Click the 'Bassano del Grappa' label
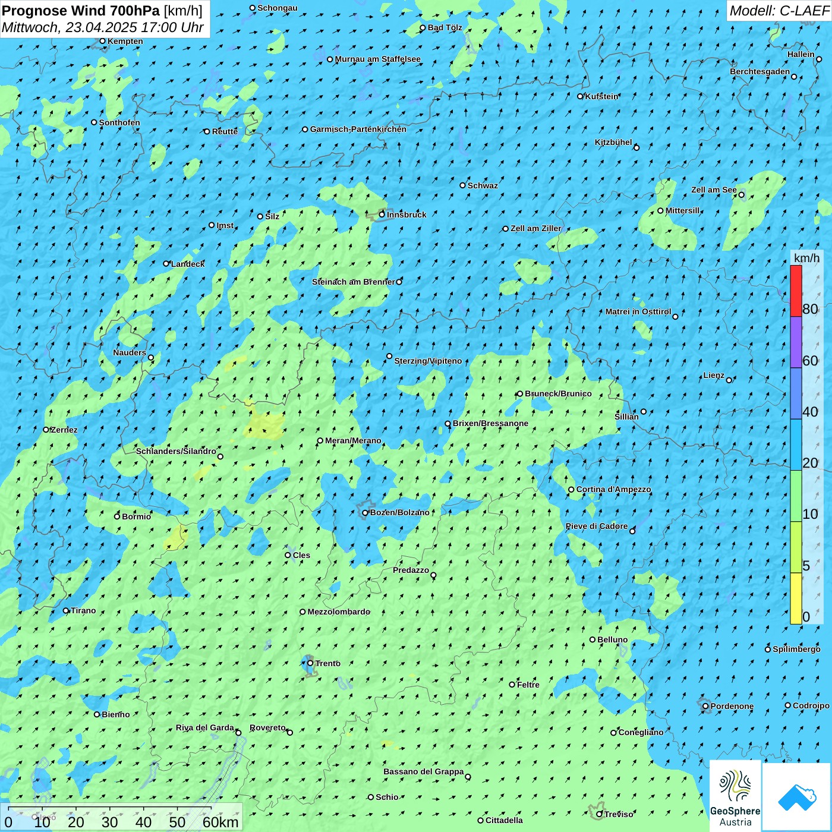The width and height of the screenshot is (832, 832). pyautogui.click(x=424, y=771)
